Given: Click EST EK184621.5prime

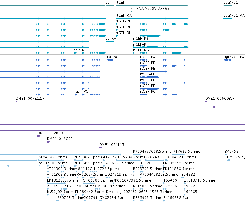Looking at the screenshot, I should (x=181, y=157).
